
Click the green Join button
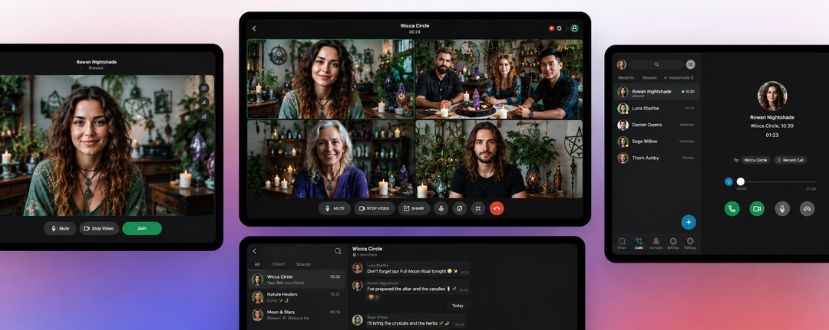[142, 228]
